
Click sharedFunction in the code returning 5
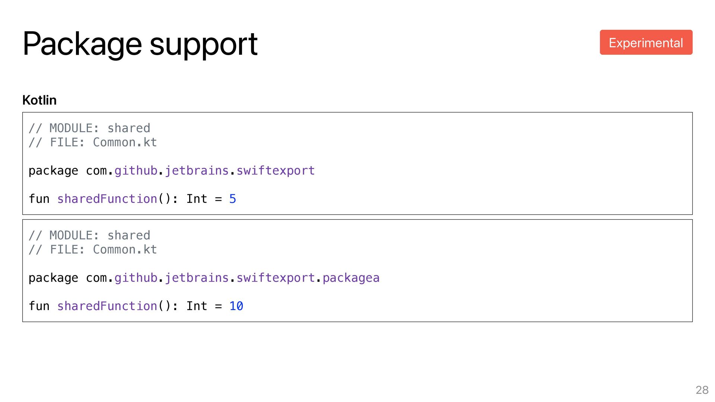[x=107, y=199]
